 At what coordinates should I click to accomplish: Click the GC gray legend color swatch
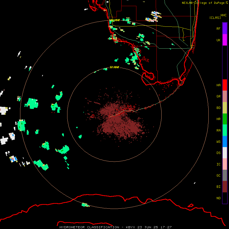click(225, 175)
